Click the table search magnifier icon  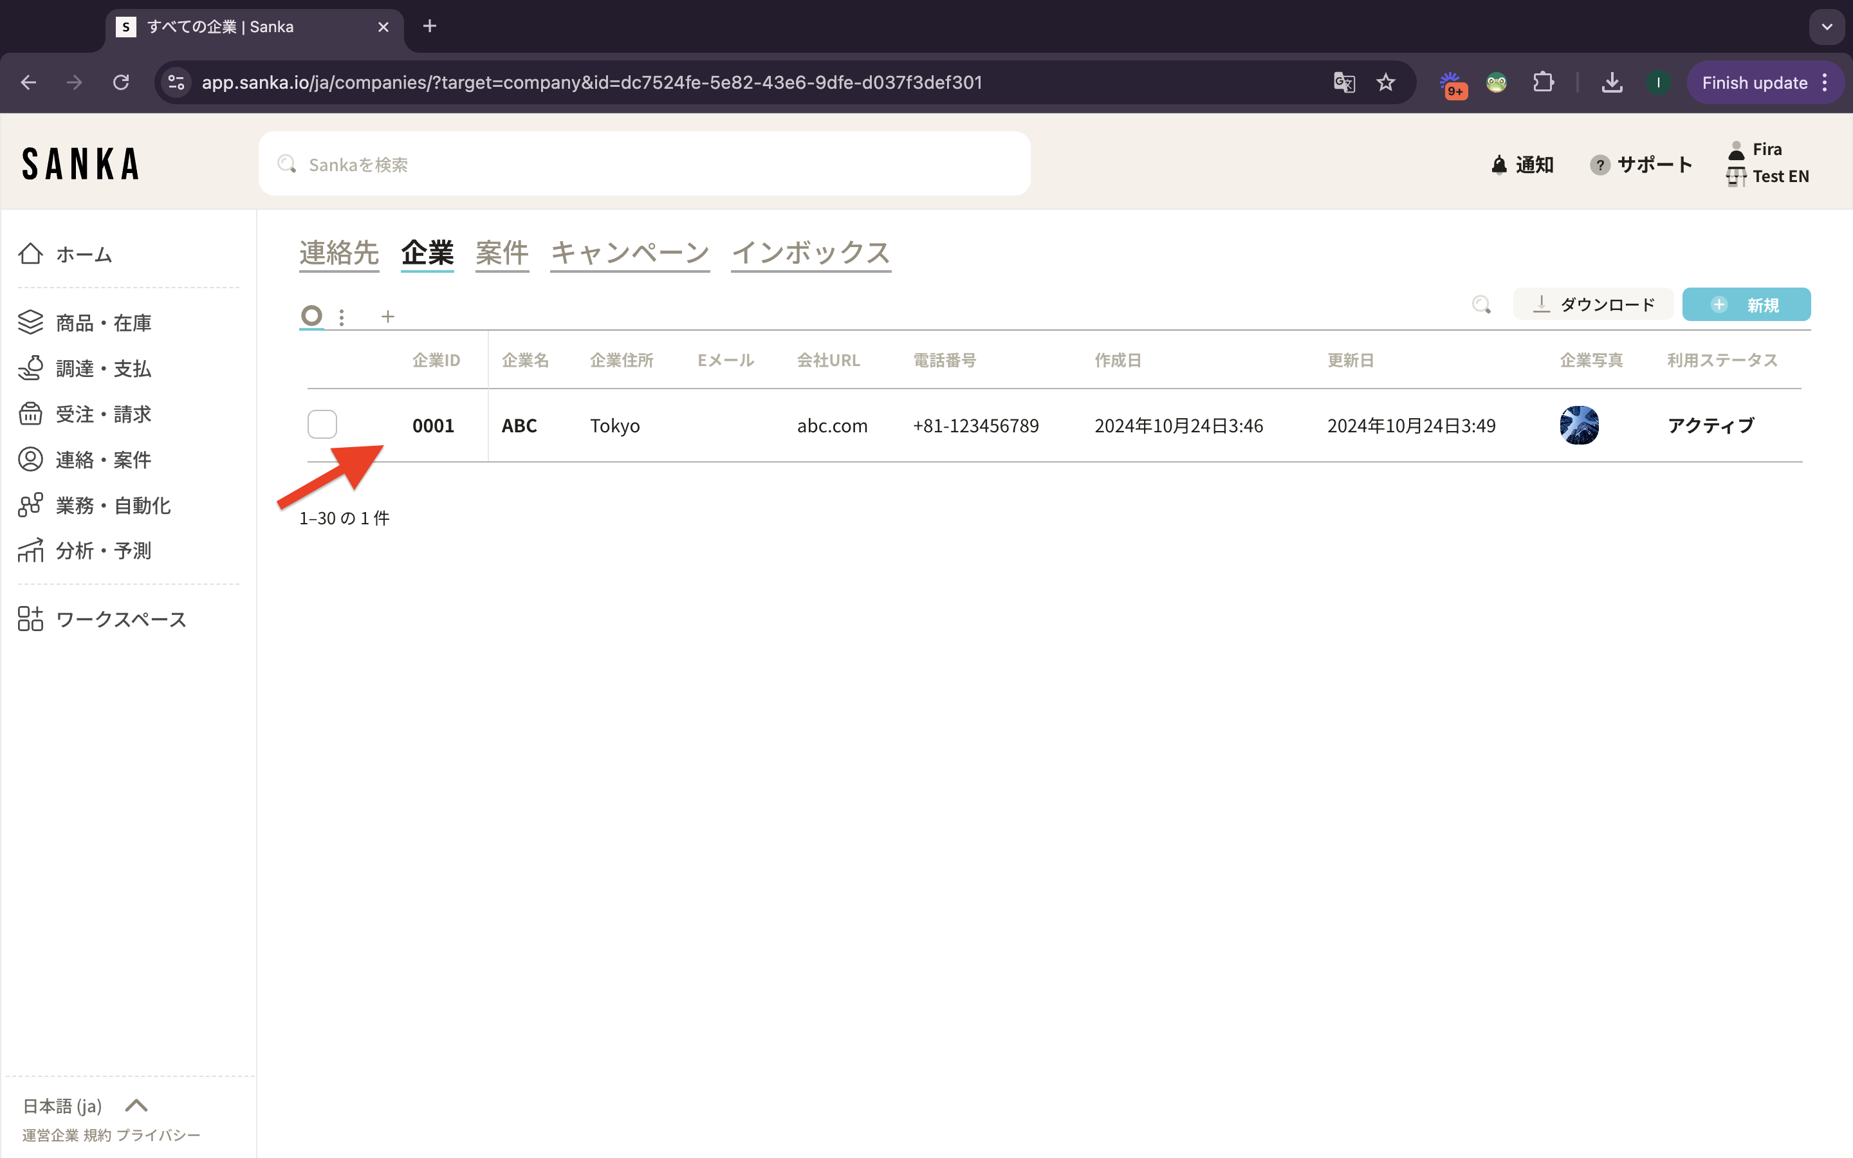[x=1481, y=305]
